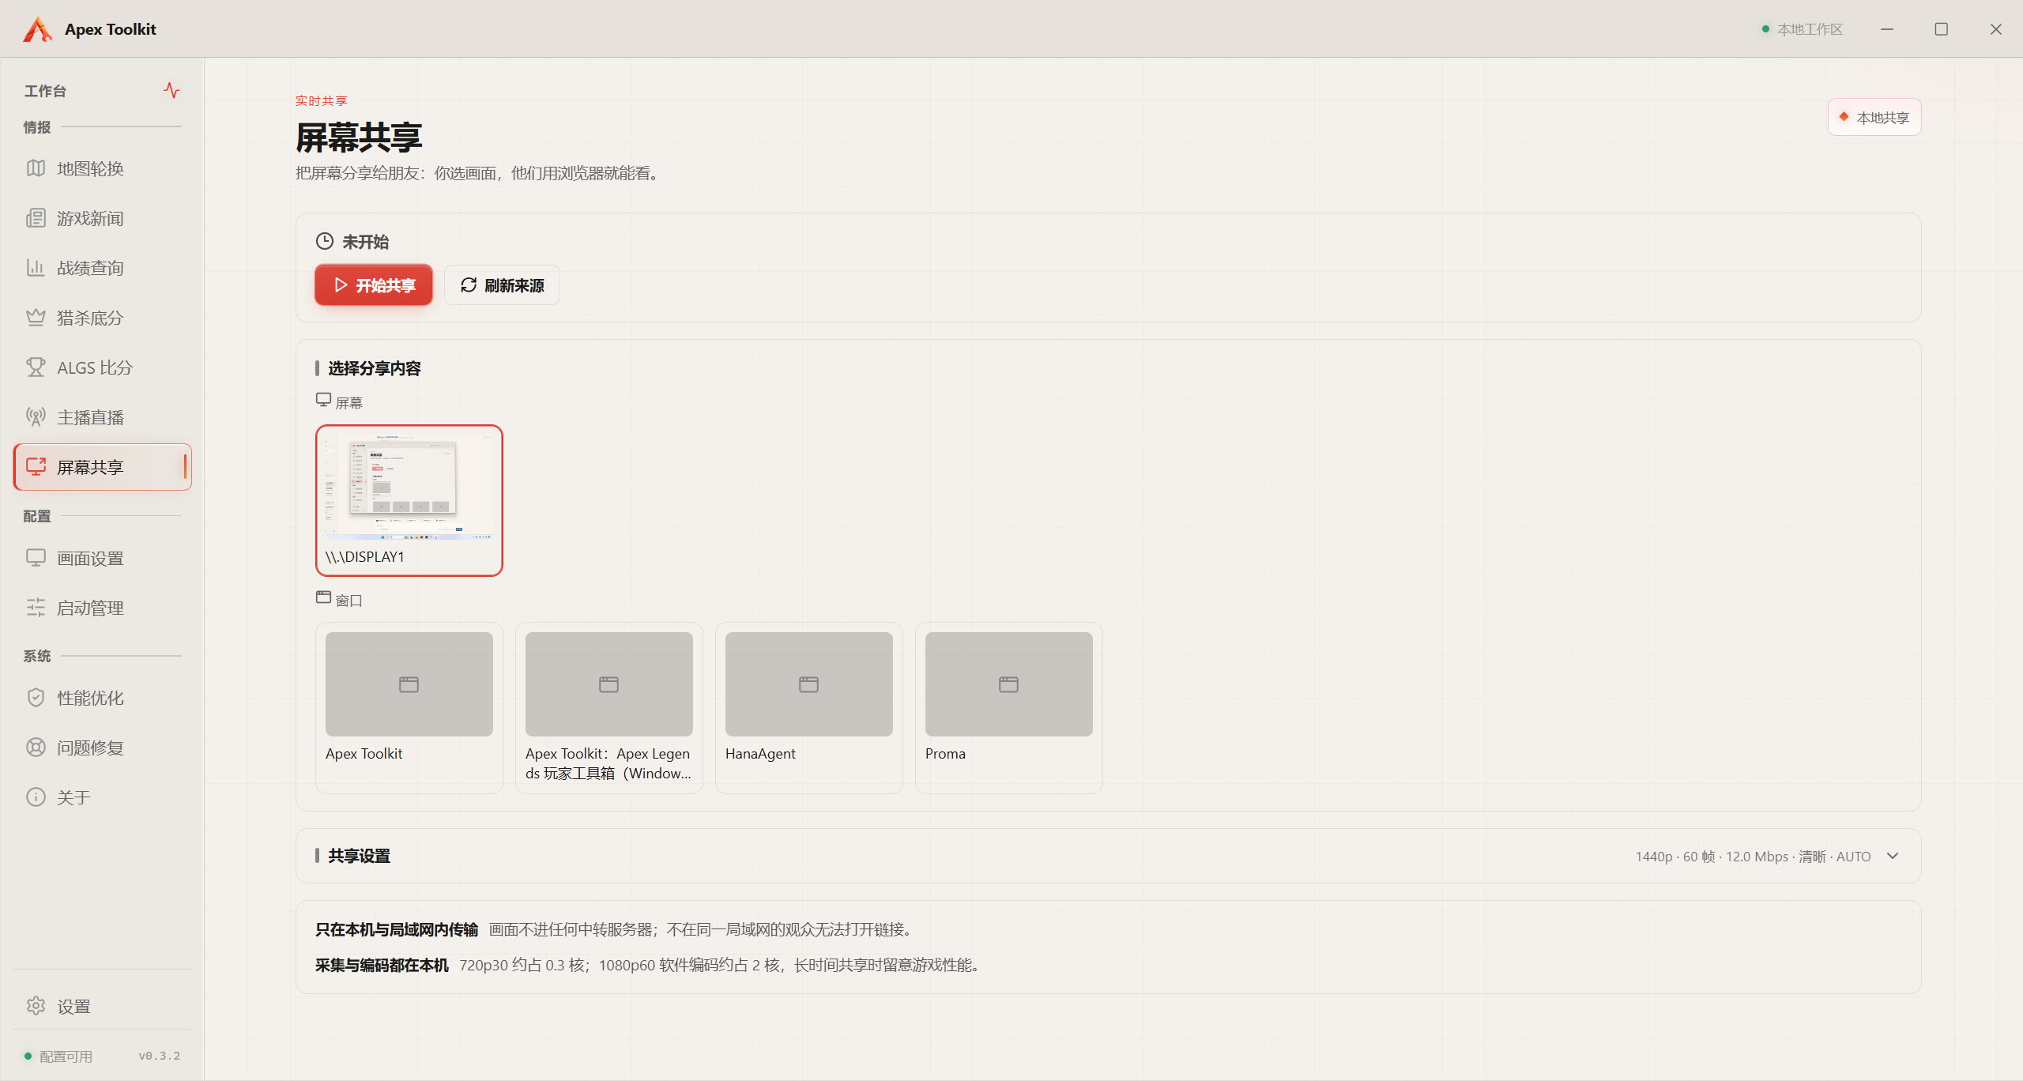Click the activity pulse icon beside 工作台
This screenshot has width=2023, height=1081.
coord(171,90)
